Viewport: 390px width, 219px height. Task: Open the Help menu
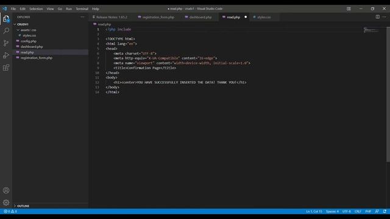click(96, 9)
